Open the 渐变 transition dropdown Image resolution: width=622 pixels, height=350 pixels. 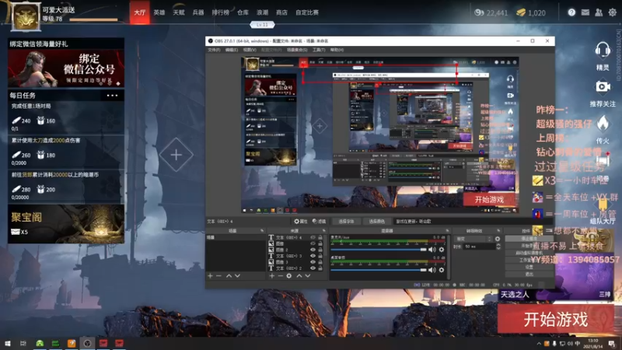473,239
